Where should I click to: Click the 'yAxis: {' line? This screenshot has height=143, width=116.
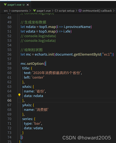click(x=28, y=105)
